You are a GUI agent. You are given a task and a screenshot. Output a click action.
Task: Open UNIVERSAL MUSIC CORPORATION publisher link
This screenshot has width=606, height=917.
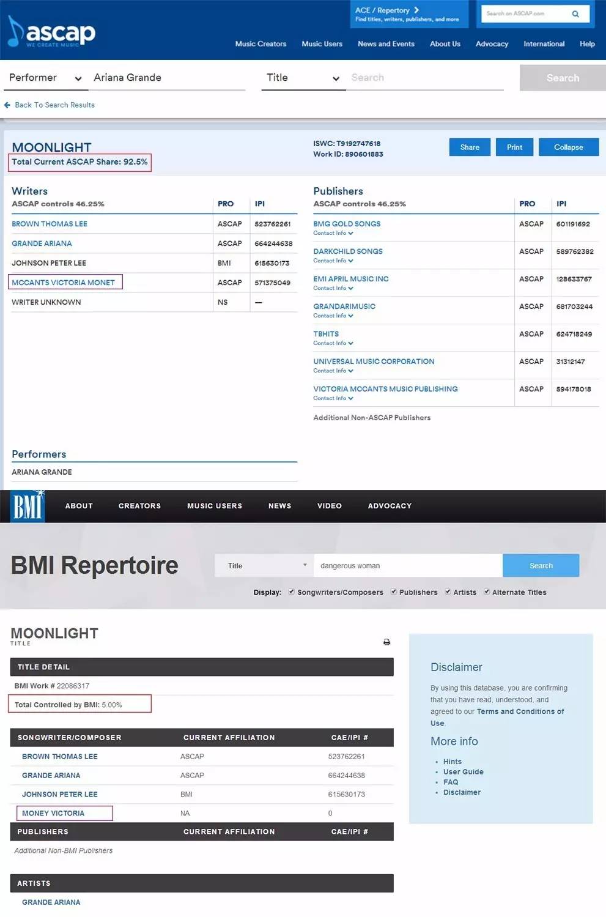pos(374,362)
